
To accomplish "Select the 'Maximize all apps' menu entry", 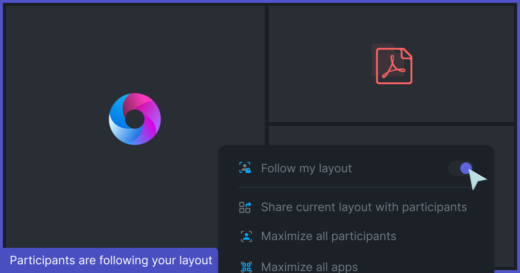I will point(309,267).
